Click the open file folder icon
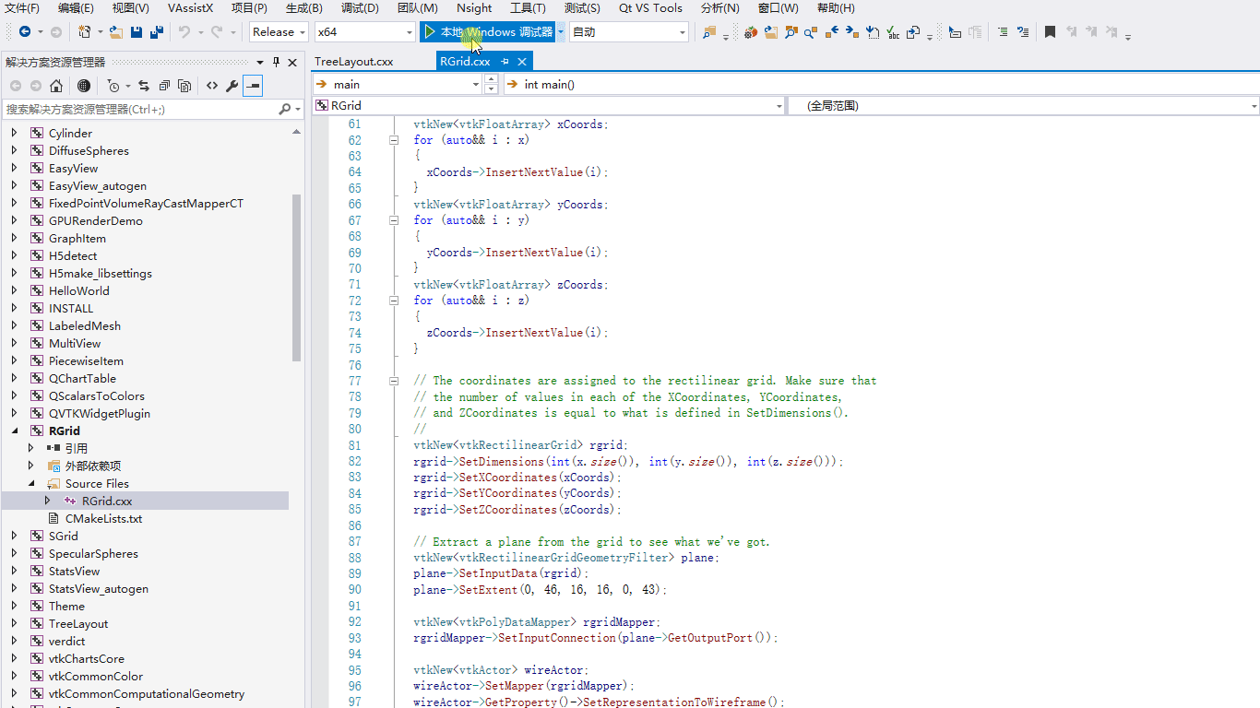This screenshot has width=1260, height=708. coord(116,32)
